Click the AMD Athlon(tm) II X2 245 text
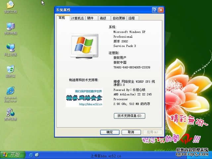The image size is (212, 159). click(x=132, y=94)
